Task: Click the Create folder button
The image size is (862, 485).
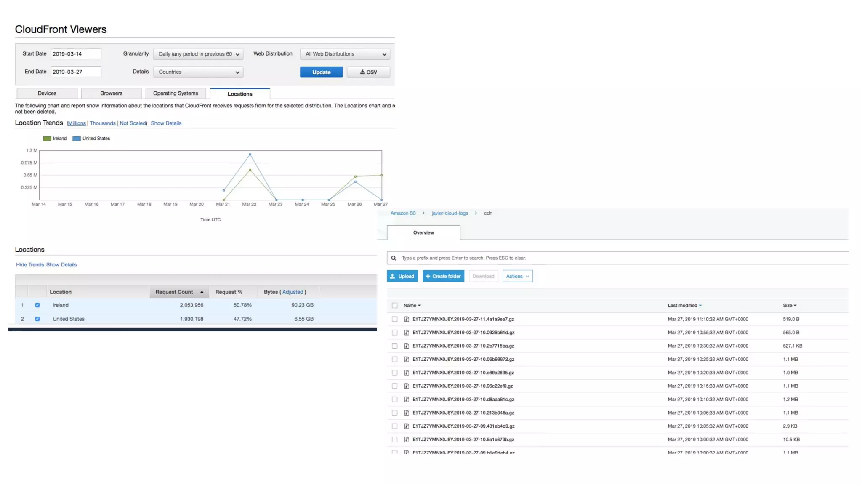Action: (x=443, y=276)
